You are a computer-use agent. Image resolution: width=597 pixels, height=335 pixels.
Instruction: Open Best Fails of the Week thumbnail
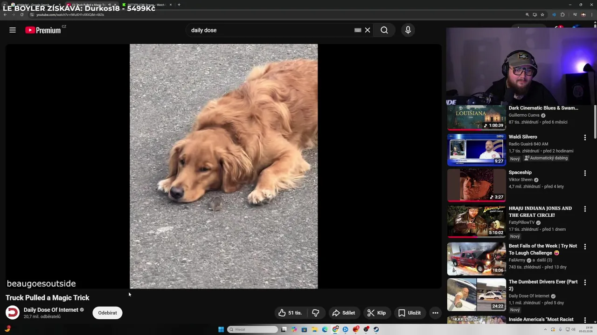coord(476,259)
